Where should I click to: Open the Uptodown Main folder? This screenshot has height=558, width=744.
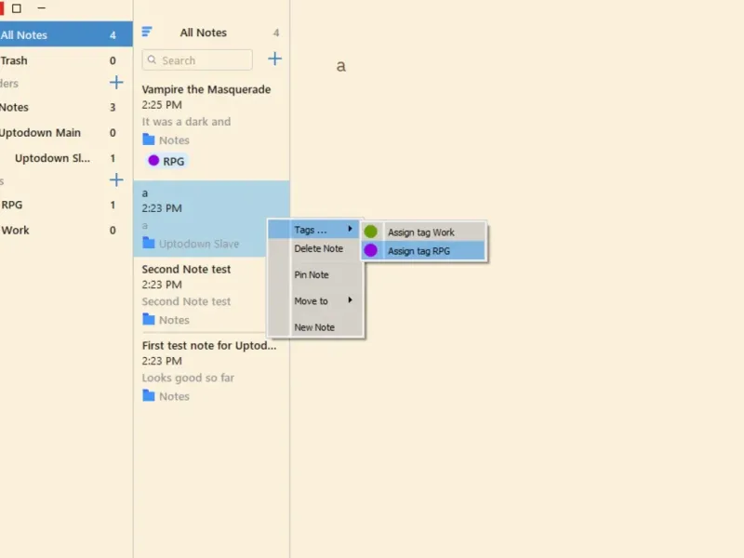tap(66, 132)
